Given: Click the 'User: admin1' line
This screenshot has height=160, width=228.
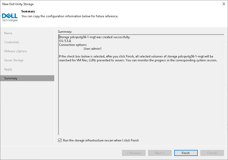Looking at the screenshot, I should pyautogui.click(x=93, y=49).
